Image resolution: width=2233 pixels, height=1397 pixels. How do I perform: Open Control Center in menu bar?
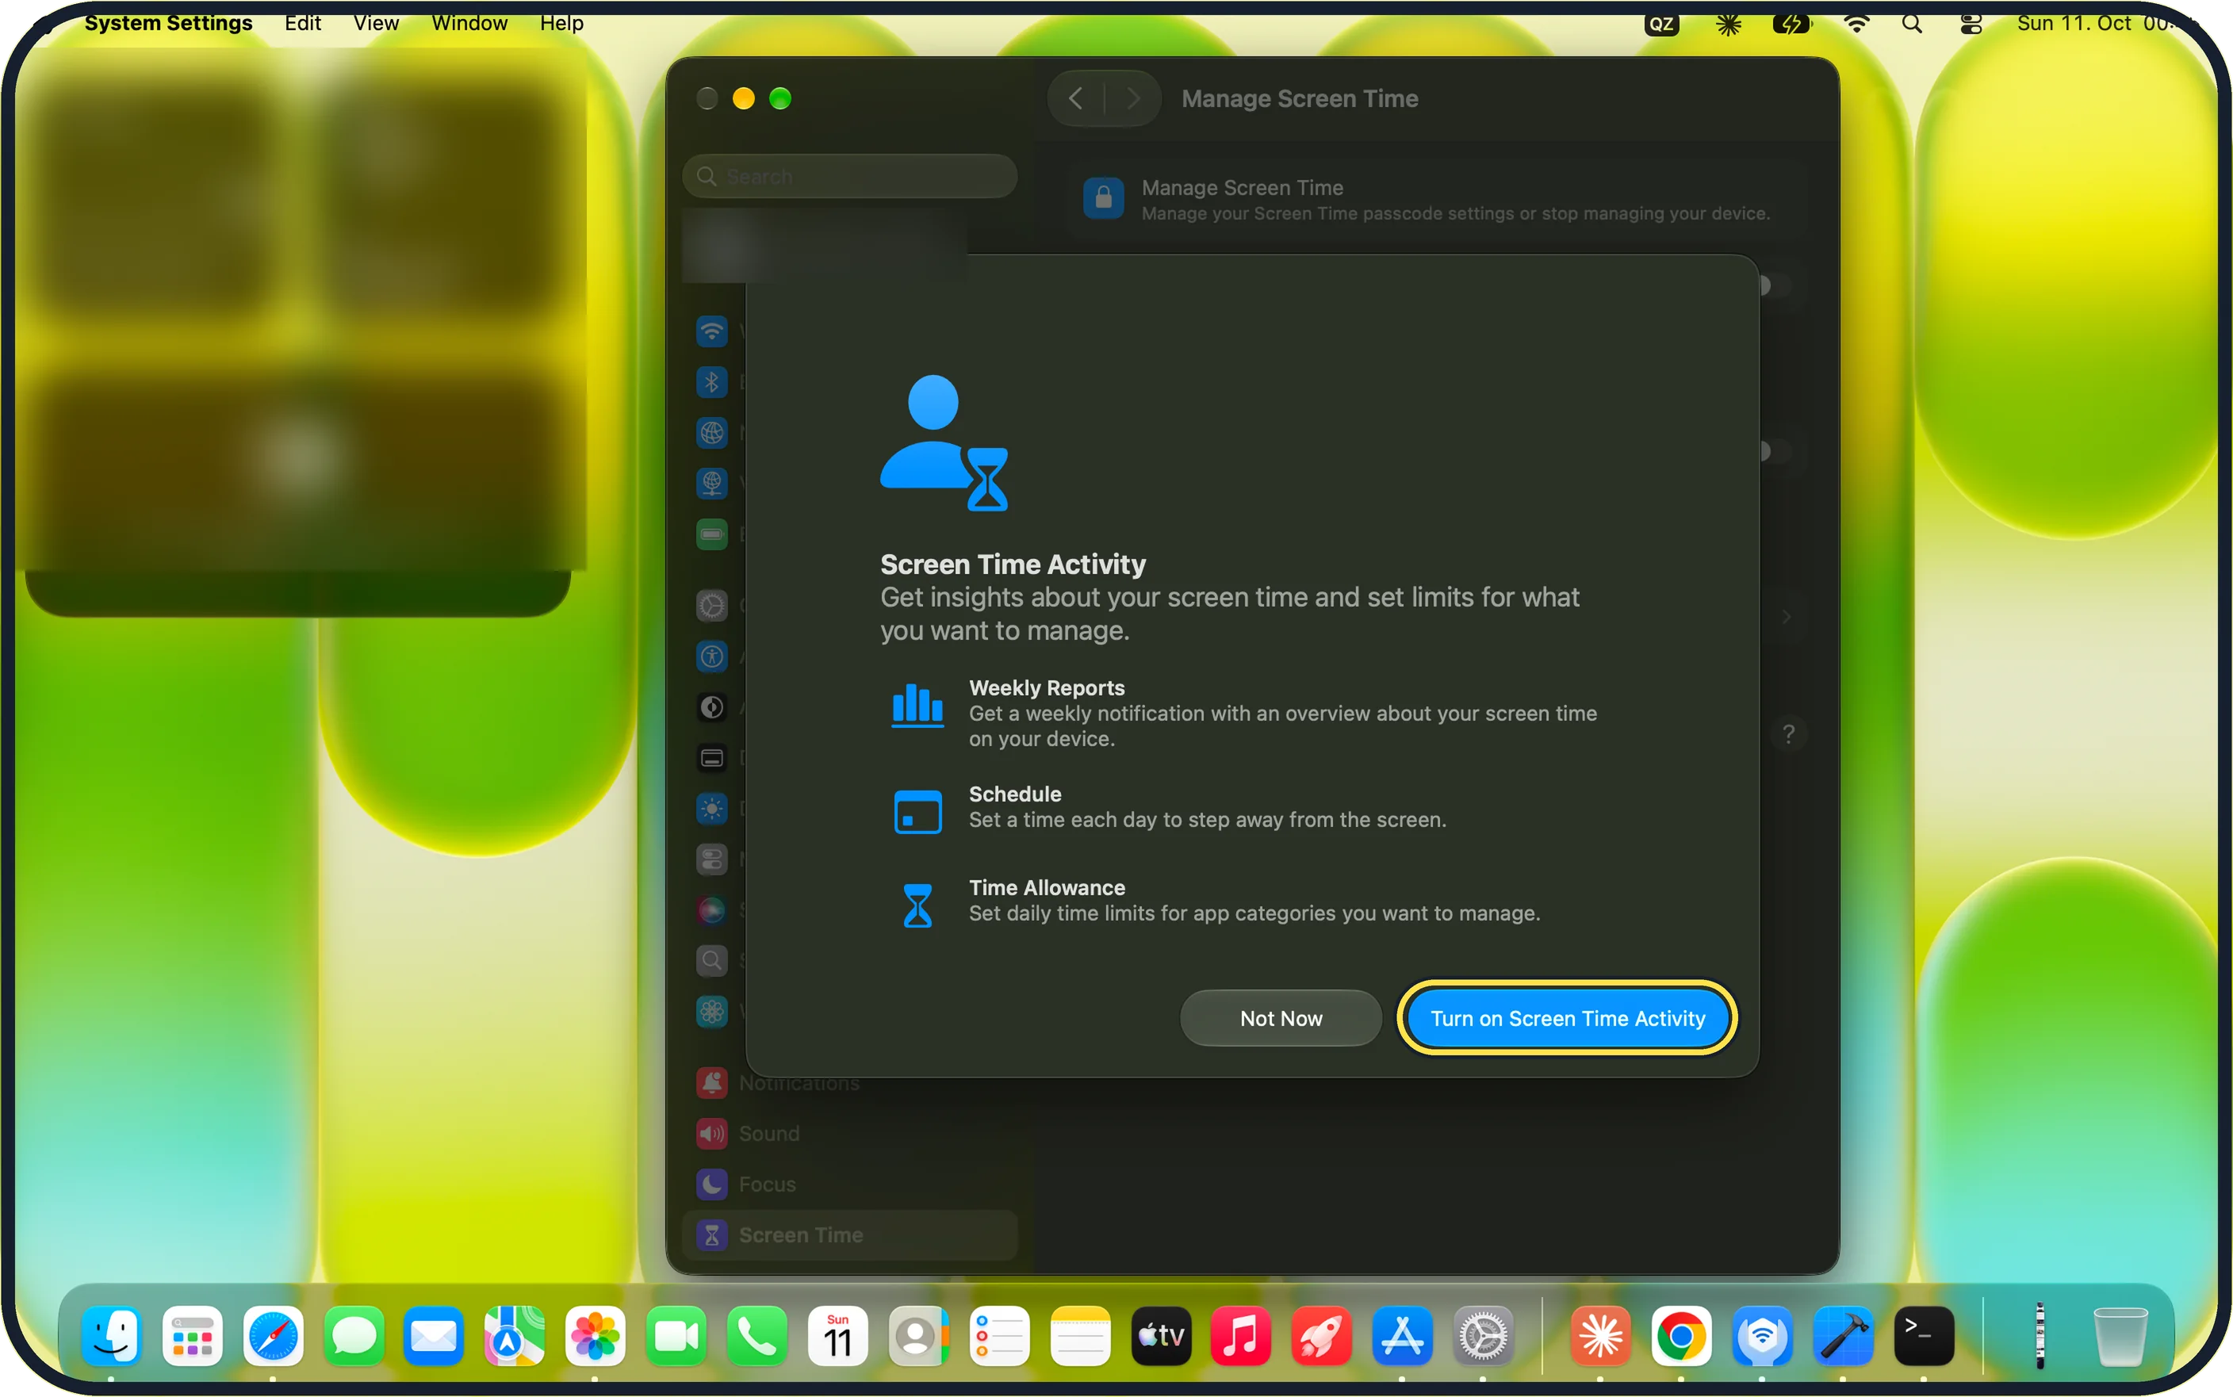(1971, 24)
